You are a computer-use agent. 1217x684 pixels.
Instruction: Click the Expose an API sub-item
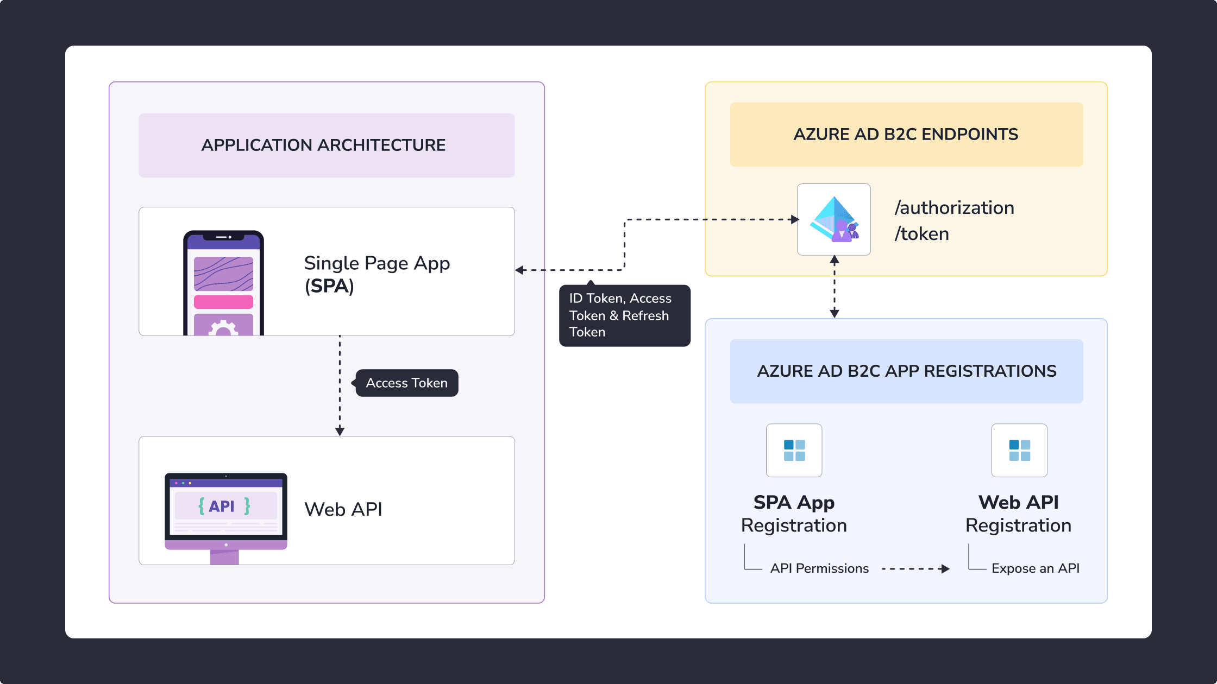[x=1036, y=568]
